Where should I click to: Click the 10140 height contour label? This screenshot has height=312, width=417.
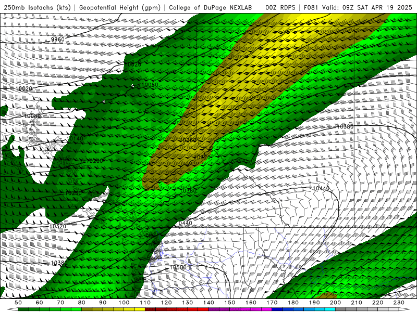click(x=75, y=138)
